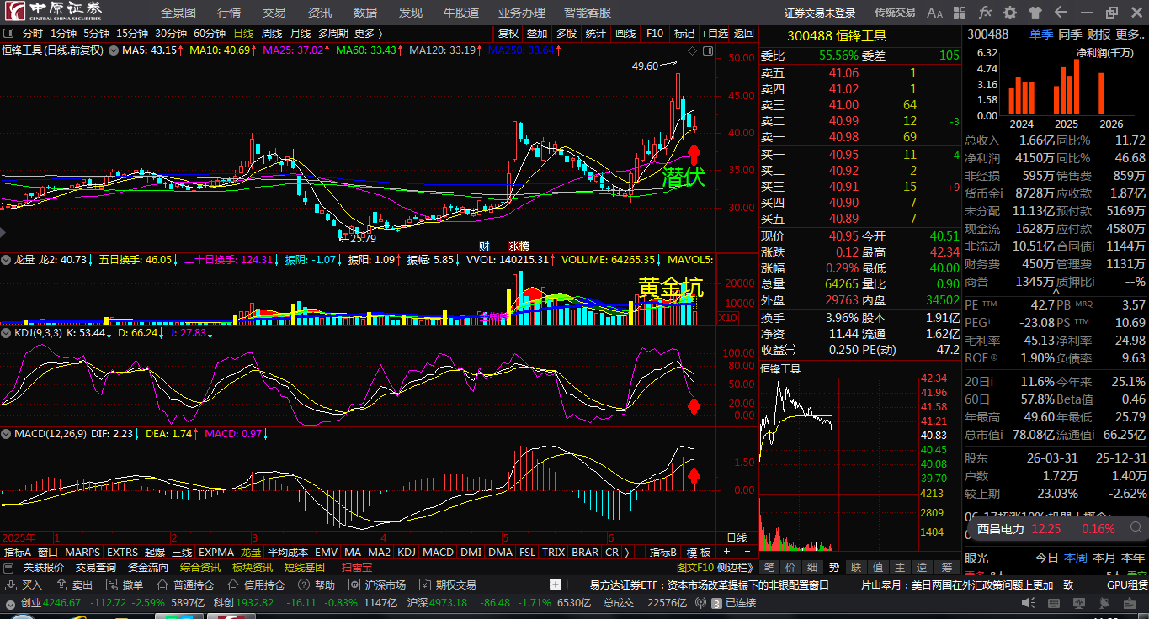Switch to 周线 weekly period

point(272,34)
